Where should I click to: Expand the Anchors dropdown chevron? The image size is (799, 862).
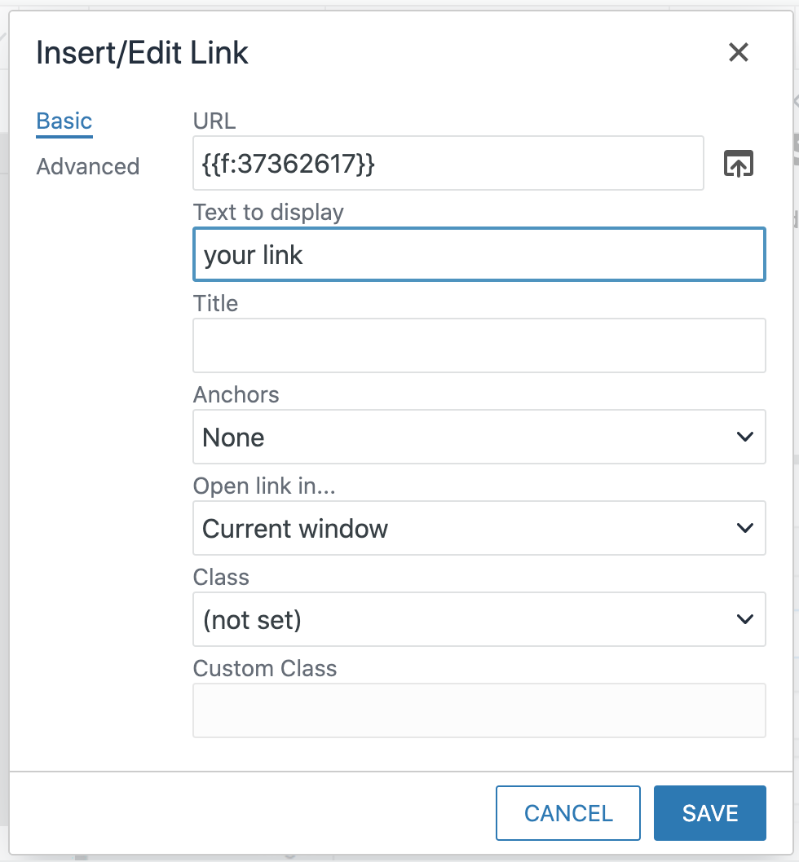click(x=744, y=437)
